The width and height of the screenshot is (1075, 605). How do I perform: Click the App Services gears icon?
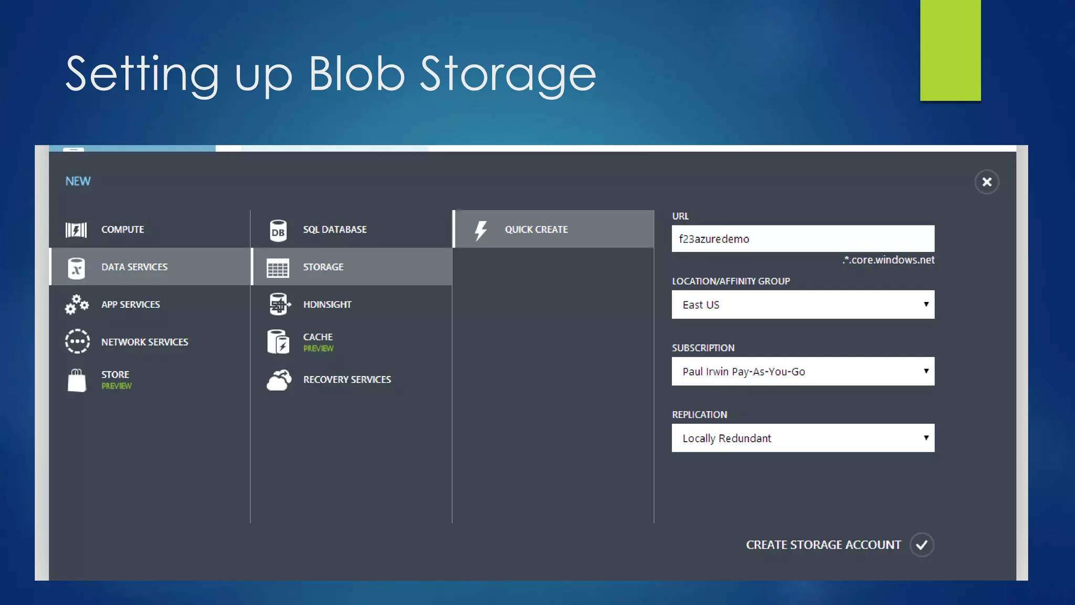(x=77, y=305)
